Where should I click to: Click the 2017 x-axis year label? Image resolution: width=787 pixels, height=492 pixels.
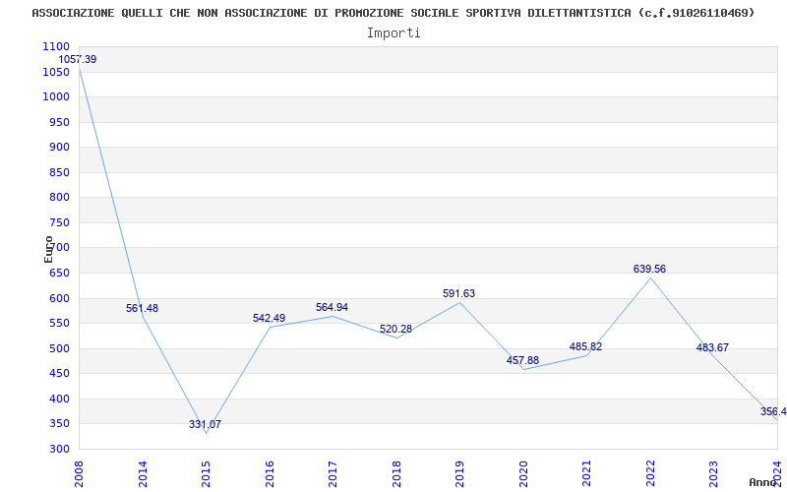(333, 474)
